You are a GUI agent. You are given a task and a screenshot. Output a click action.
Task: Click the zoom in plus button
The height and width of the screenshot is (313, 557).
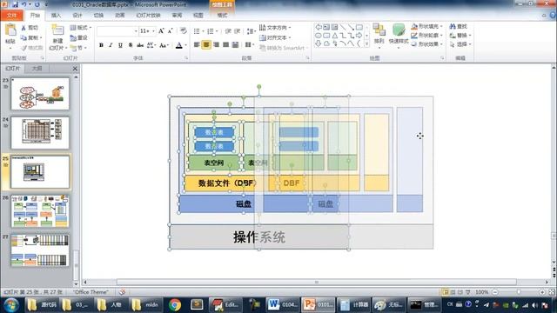(x=542, y=292)
